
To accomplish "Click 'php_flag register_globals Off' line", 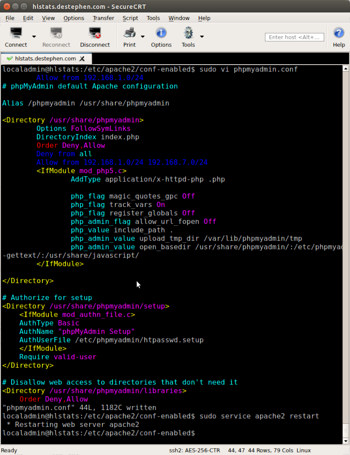I will coord(133,213).
